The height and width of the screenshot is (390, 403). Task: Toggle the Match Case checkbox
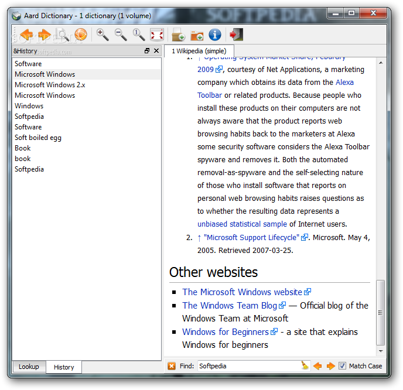click(x=342, y=366)
